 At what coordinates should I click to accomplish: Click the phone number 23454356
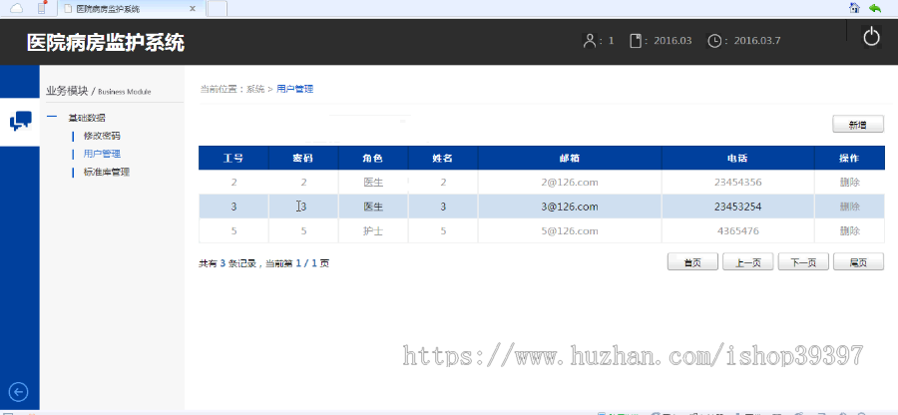[738, 183]
